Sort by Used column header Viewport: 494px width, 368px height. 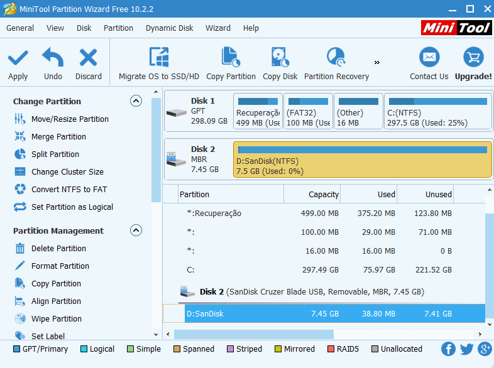(368, 194)
